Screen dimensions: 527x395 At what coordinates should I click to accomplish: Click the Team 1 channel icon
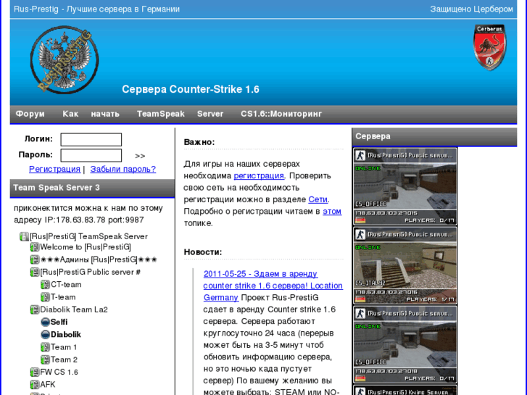tap(45, 347)
